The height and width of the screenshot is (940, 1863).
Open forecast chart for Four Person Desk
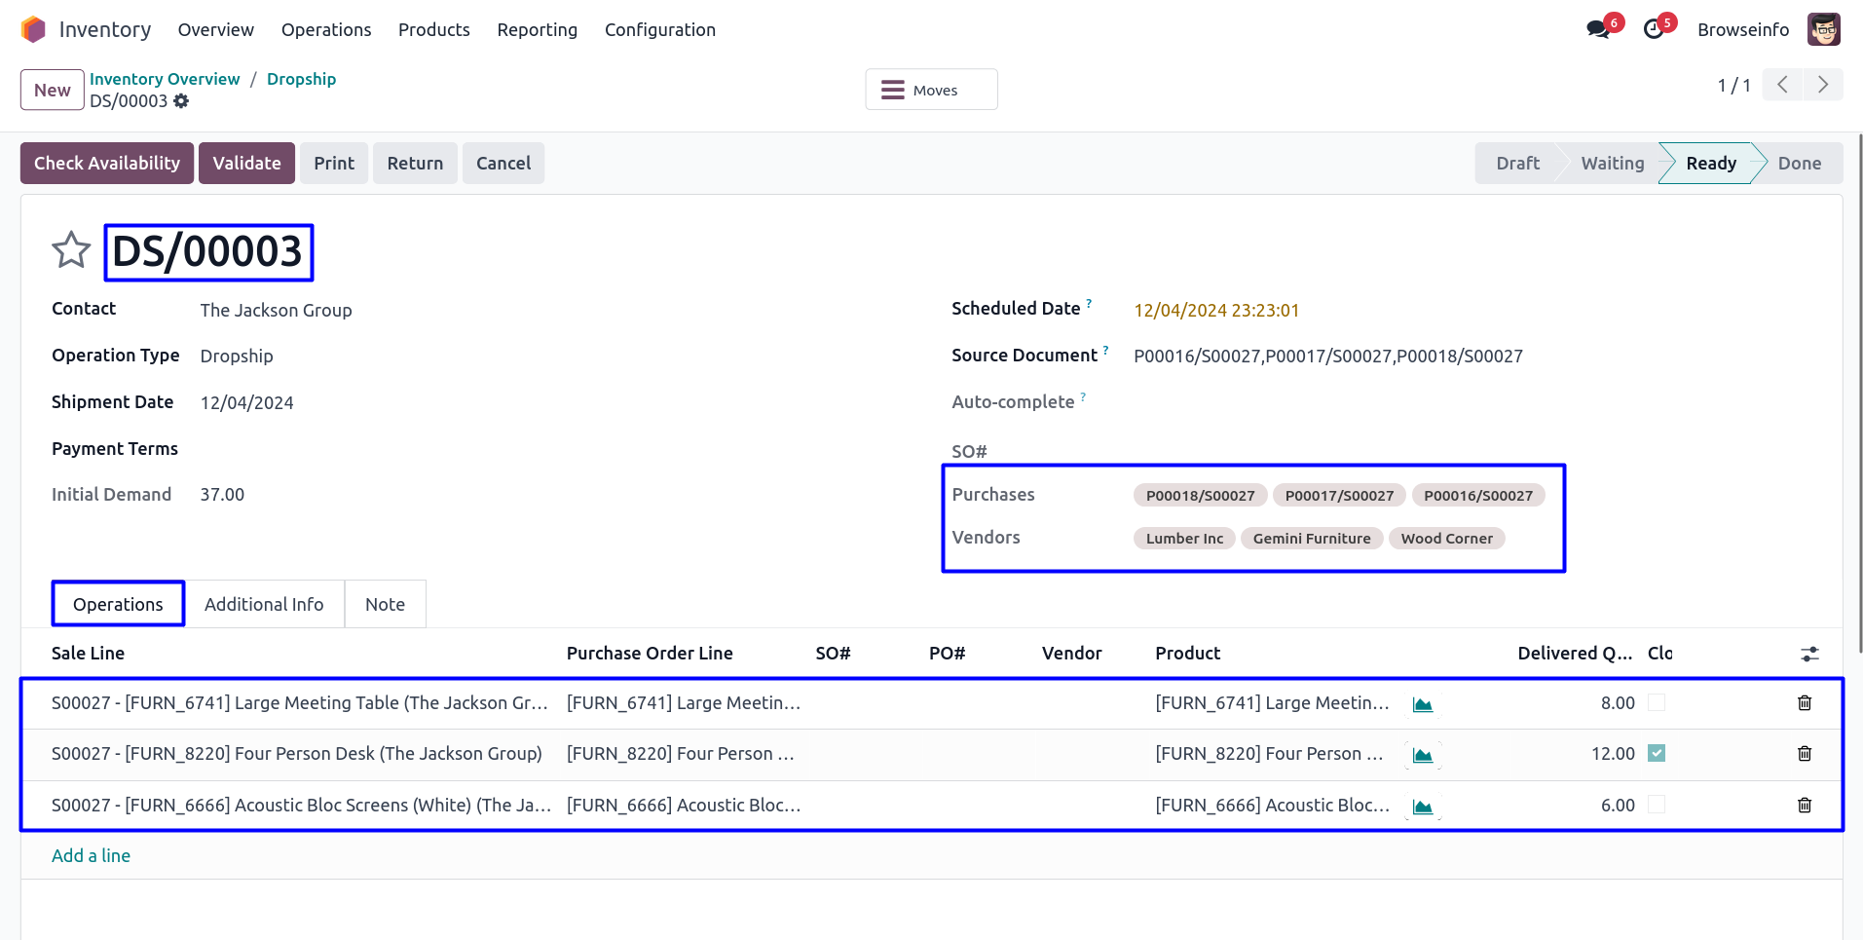[x=1422, y=755]
